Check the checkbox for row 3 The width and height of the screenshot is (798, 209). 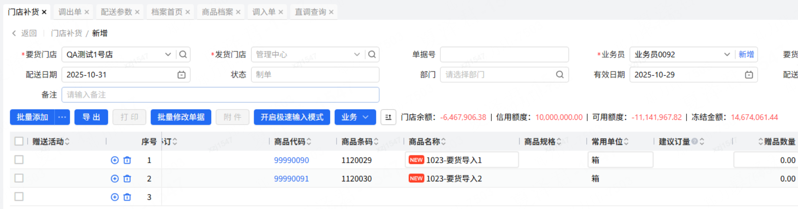19,197
